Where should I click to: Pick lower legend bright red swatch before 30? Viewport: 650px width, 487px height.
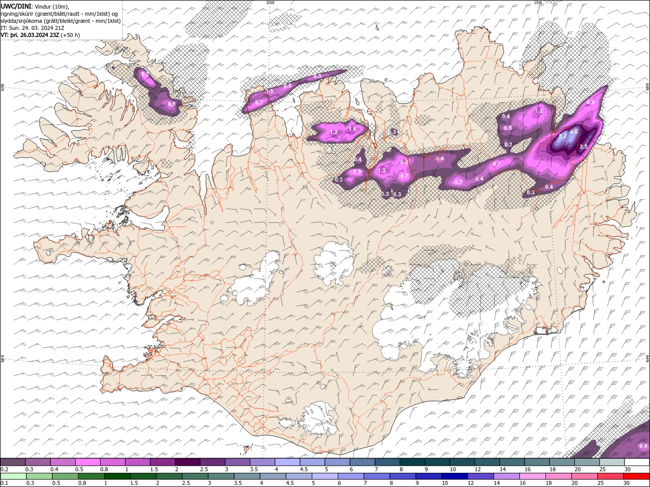[x=636, y=476]
